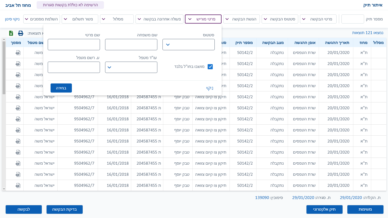Open the 'פרטי הבקשה' filter dropdown
The width and height of the screenshot is (388, 218).
click(318, 19)
